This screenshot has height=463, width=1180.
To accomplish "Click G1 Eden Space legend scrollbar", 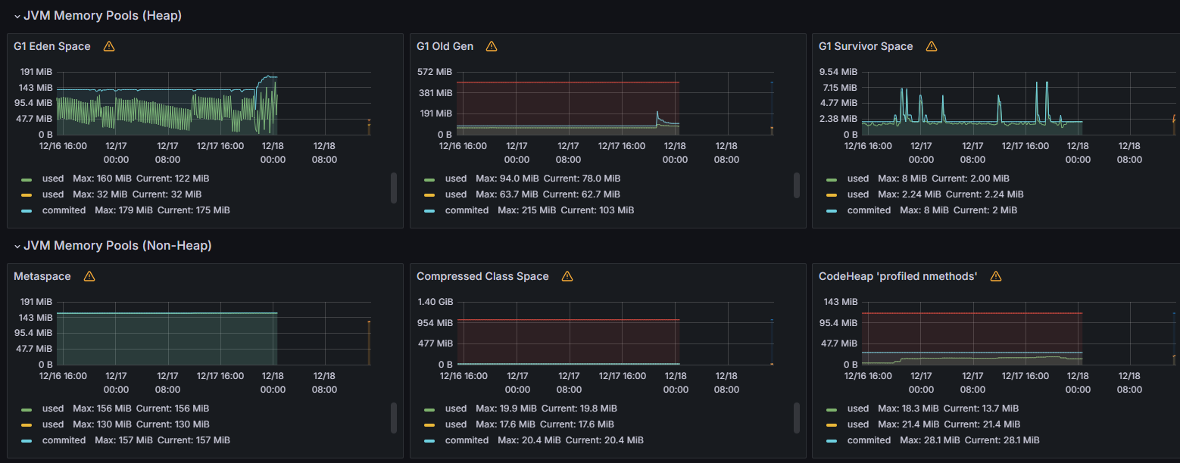I will coord(394,188).
